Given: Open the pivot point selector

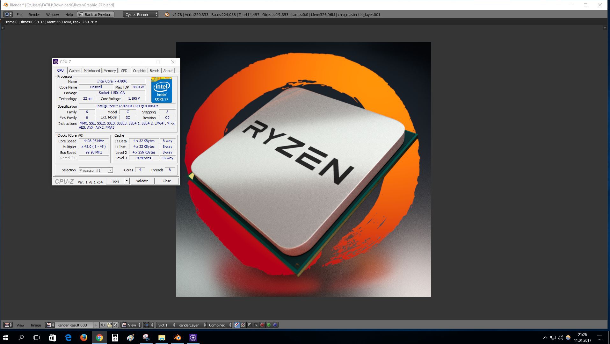Looking at the screenshot, I should [x=148, y=325].
